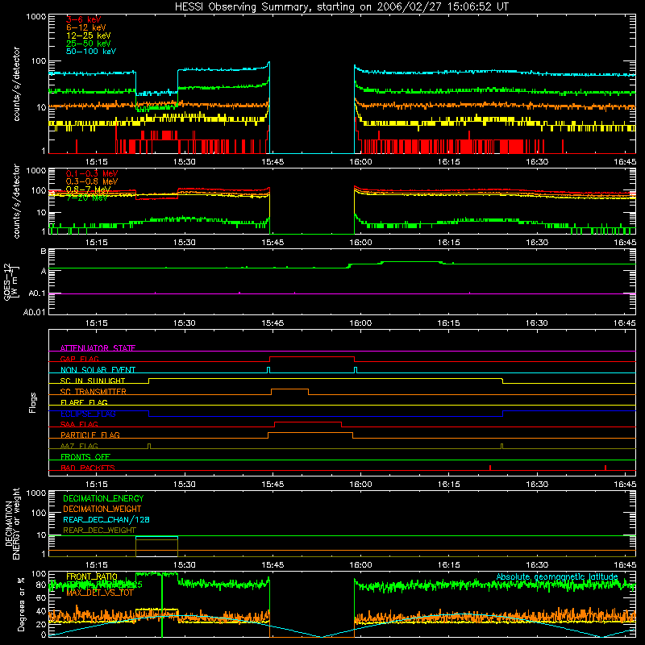Select the red 3-6 keV legend label
Viewport: 645px width, 645px height.
pyautogui.click(x=83, y=19)
